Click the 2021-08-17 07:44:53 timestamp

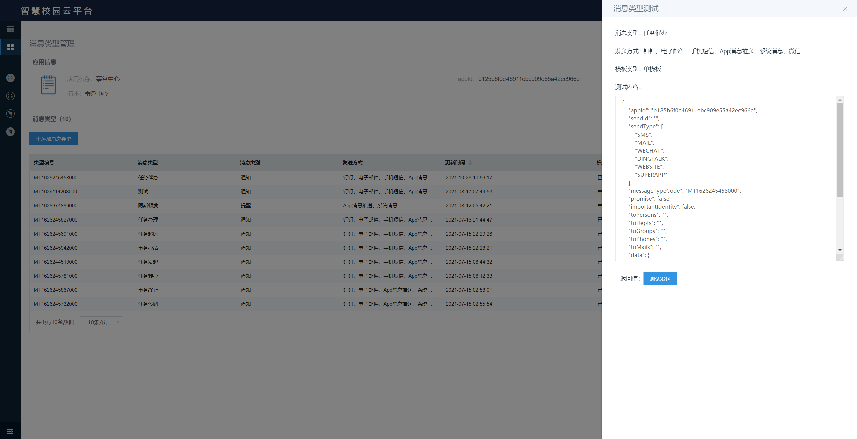(x=469, y=192)
